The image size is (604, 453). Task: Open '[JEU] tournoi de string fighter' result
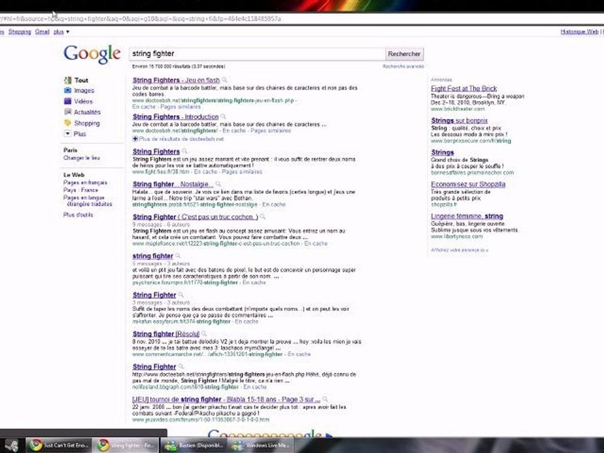226,400
